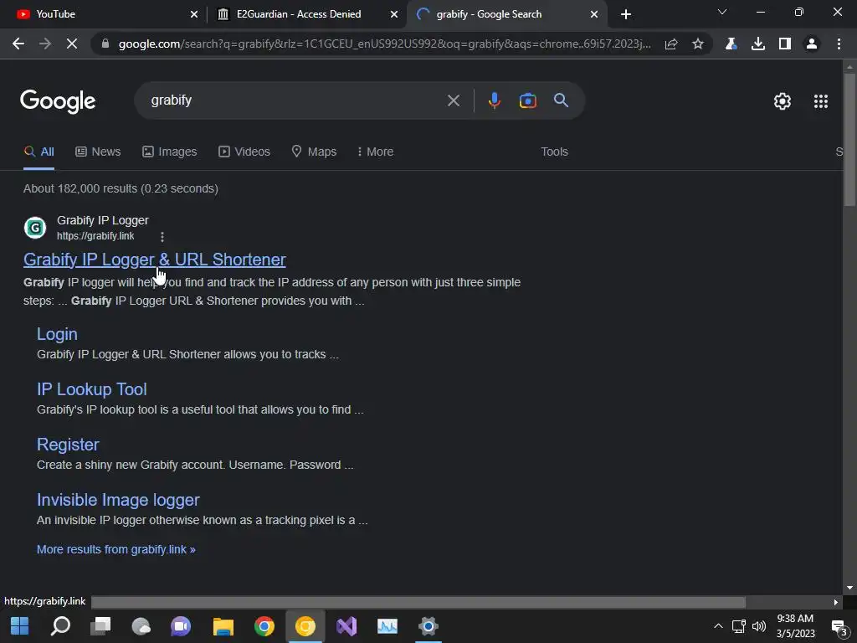The image size is (857, 643).
Task: Open the notification center
Action: 839,626
